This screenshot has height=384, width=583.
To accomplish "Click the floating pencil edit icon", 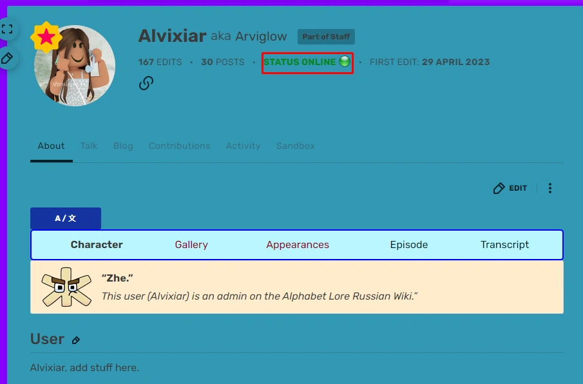I will click(7, 59).
